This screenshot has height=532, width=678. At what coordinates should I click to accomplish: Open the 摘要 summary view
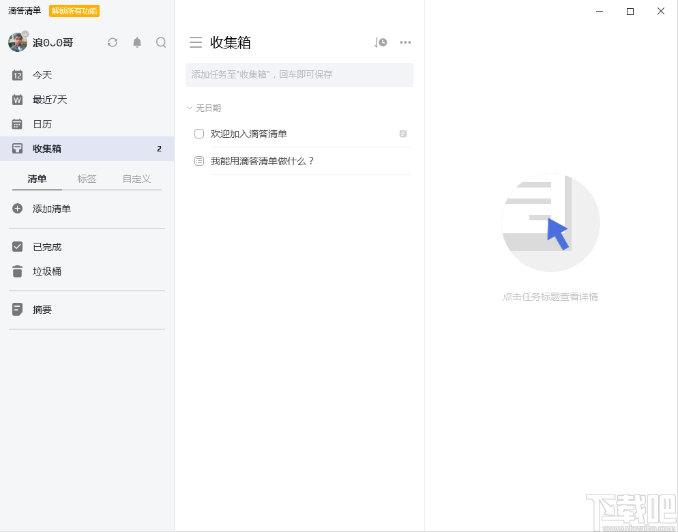click(41, 309)
